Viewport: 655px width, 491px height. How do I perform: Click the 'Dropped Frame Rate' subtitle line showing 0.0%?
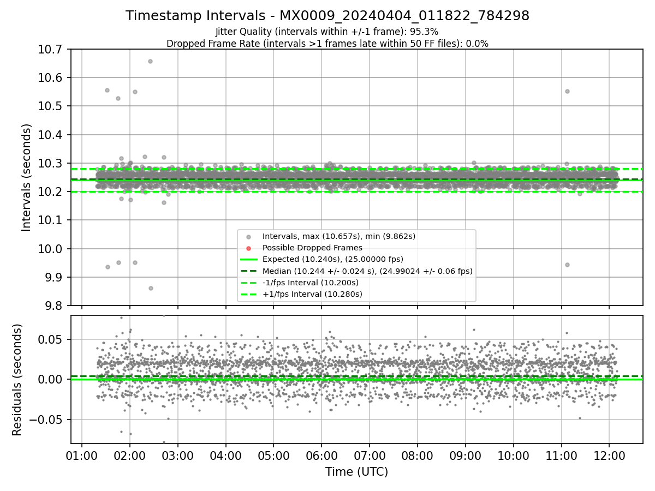pos(327,44)
